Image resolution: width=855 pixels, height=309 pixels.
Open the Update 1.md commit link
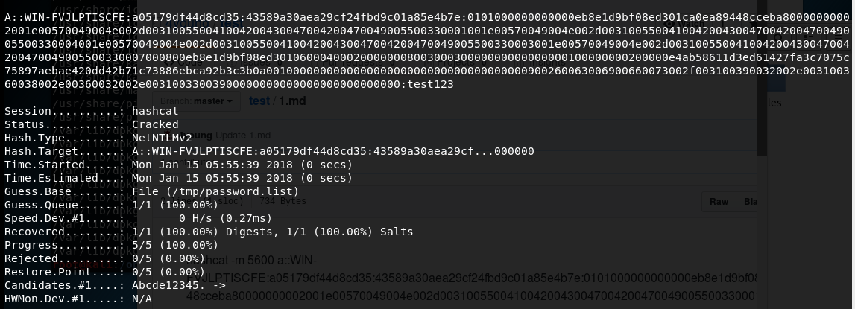click(243, 136)
